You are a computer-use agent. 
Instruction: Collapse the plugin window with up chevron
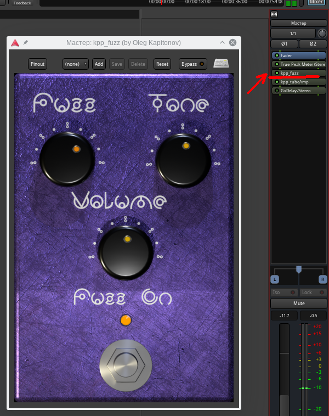tap(222, 42)
